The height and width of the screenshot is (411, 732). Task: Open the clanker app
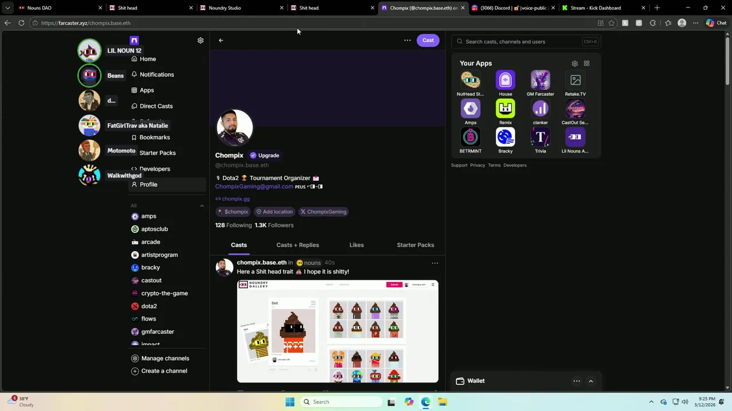point(540,108)
